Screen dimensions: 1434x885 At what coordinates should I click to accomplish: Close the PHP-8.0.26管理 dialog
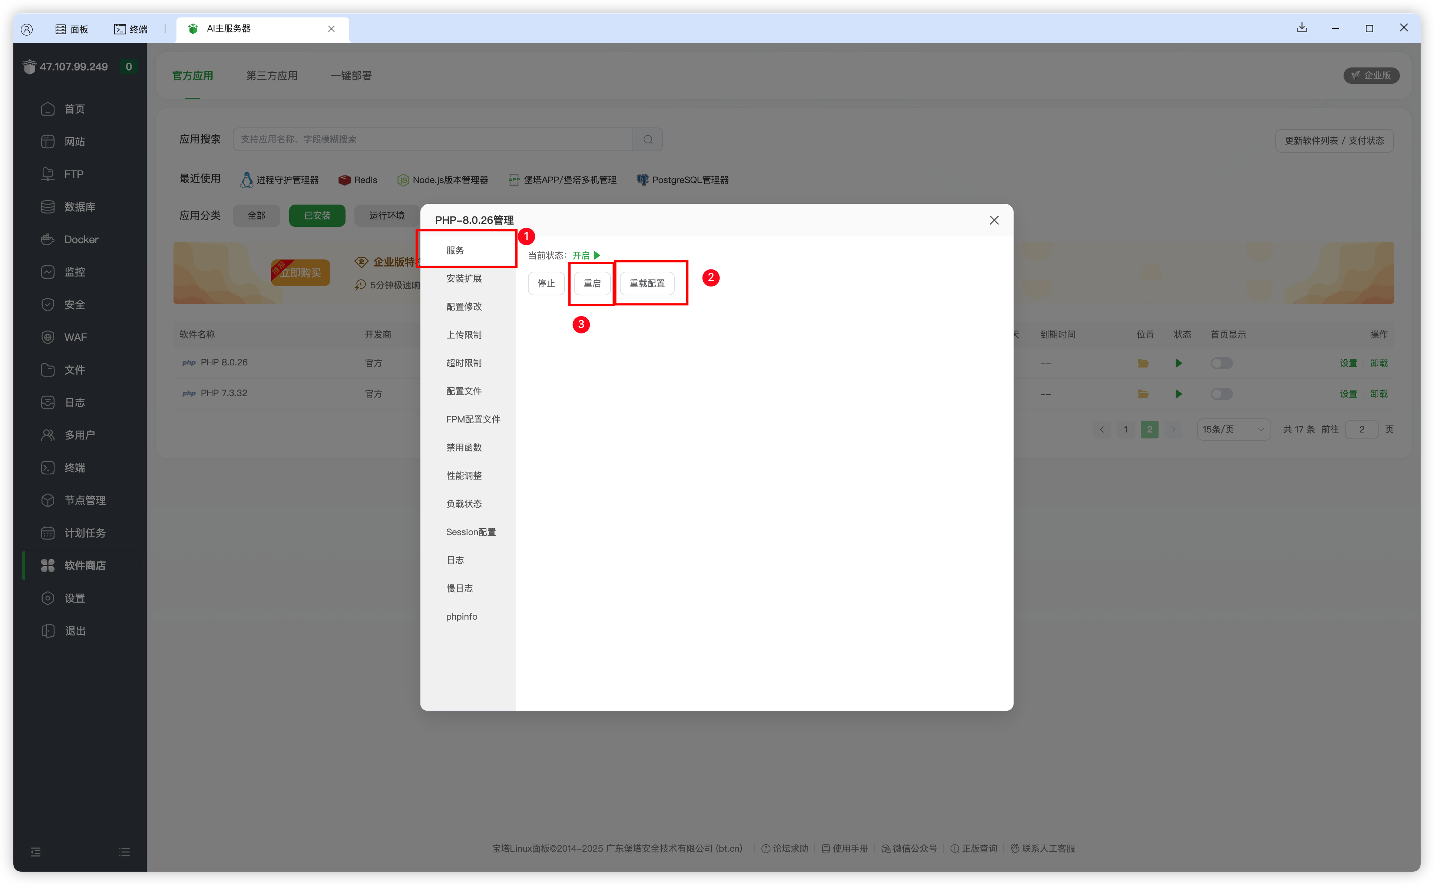[994, 220]
